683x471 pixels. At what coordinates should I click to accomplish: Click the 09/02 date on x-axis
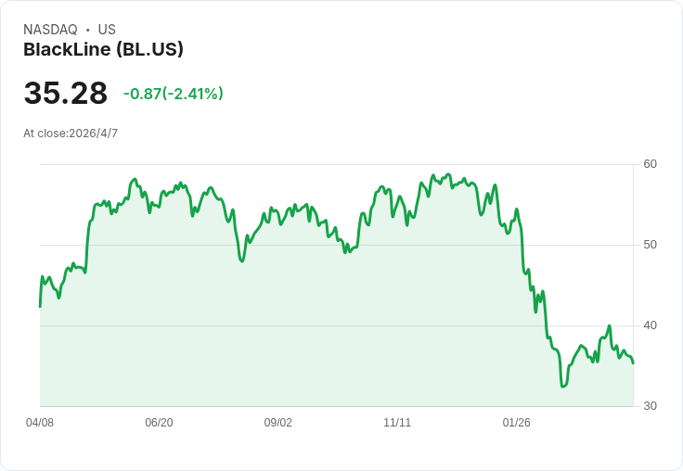pyautogui.click(x=277, y=423)
